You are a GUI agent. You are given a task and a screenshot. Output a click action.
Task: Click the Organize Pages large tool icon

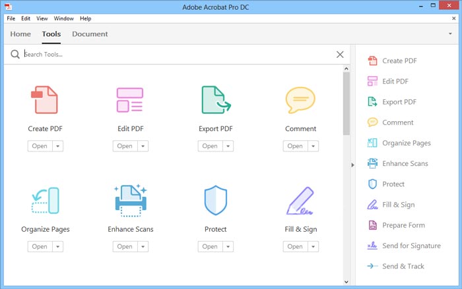[x=45, y=200]
